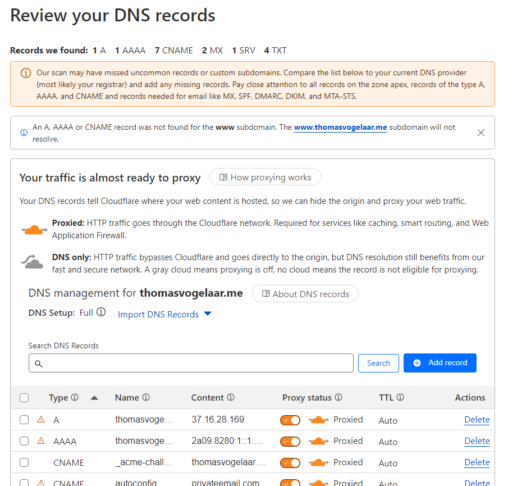The image size is (508, 486).
Task: Click inside the Search DNS Records input field
Action: [x=191, y=363]
